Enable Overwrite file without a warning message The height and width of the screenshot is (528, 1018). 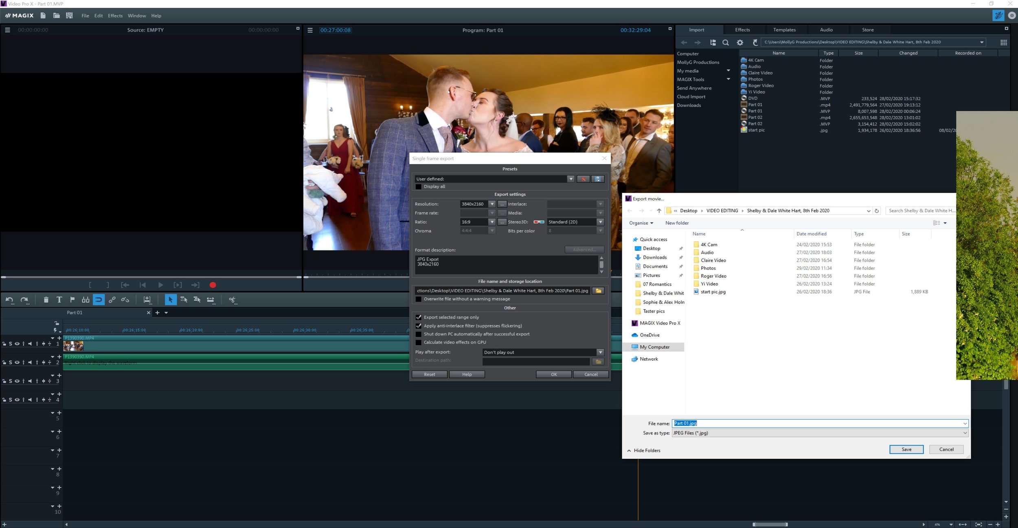[x=419, y=299]
